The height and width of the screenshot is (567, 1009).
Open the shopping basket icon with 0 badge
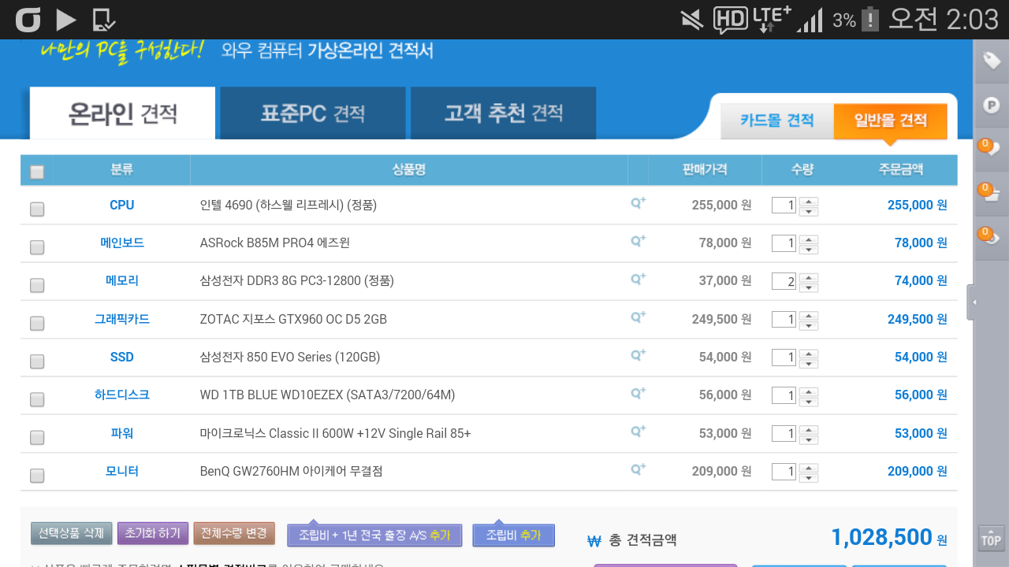pos(989,193)
